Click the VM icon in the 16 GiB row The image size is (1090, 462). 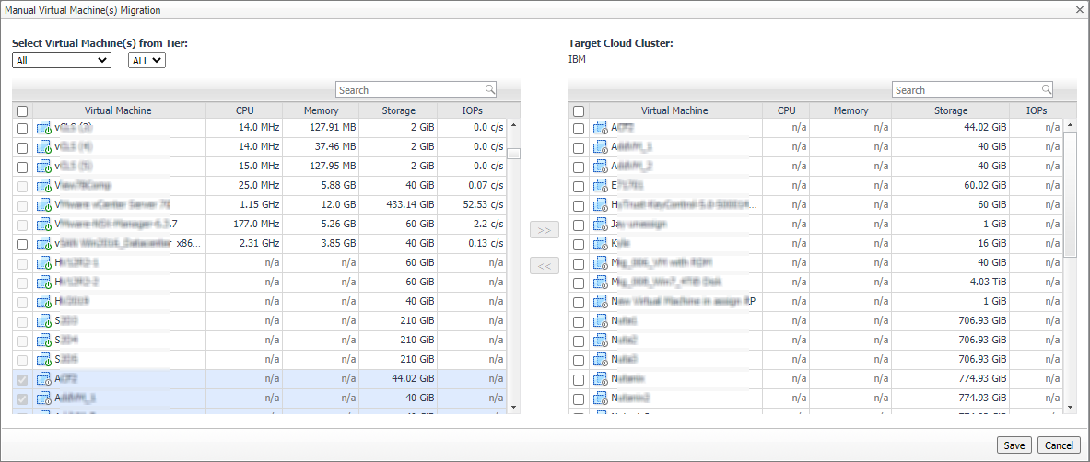601,244
